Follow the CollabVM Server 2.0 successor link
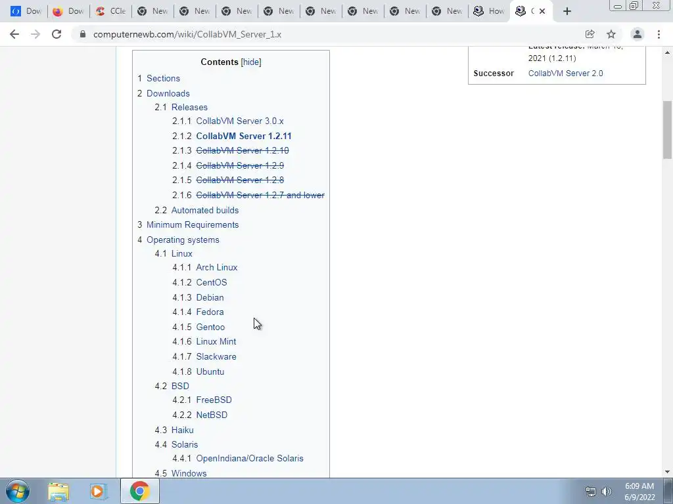The width and height of the screenshot is (673, 504). [x=565, y=73]
